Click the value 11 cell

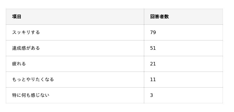183,79
